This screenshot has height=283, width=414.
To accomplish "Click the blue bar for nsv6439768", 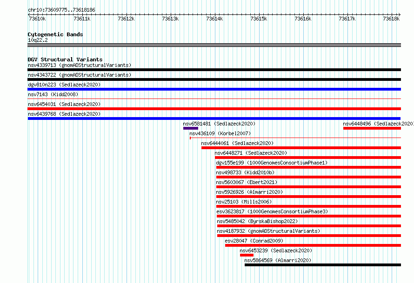I will tap(214, 118).
